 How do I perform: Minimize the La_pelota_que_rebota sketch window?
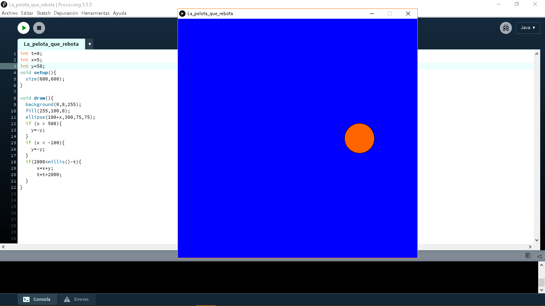click(372, 14)
